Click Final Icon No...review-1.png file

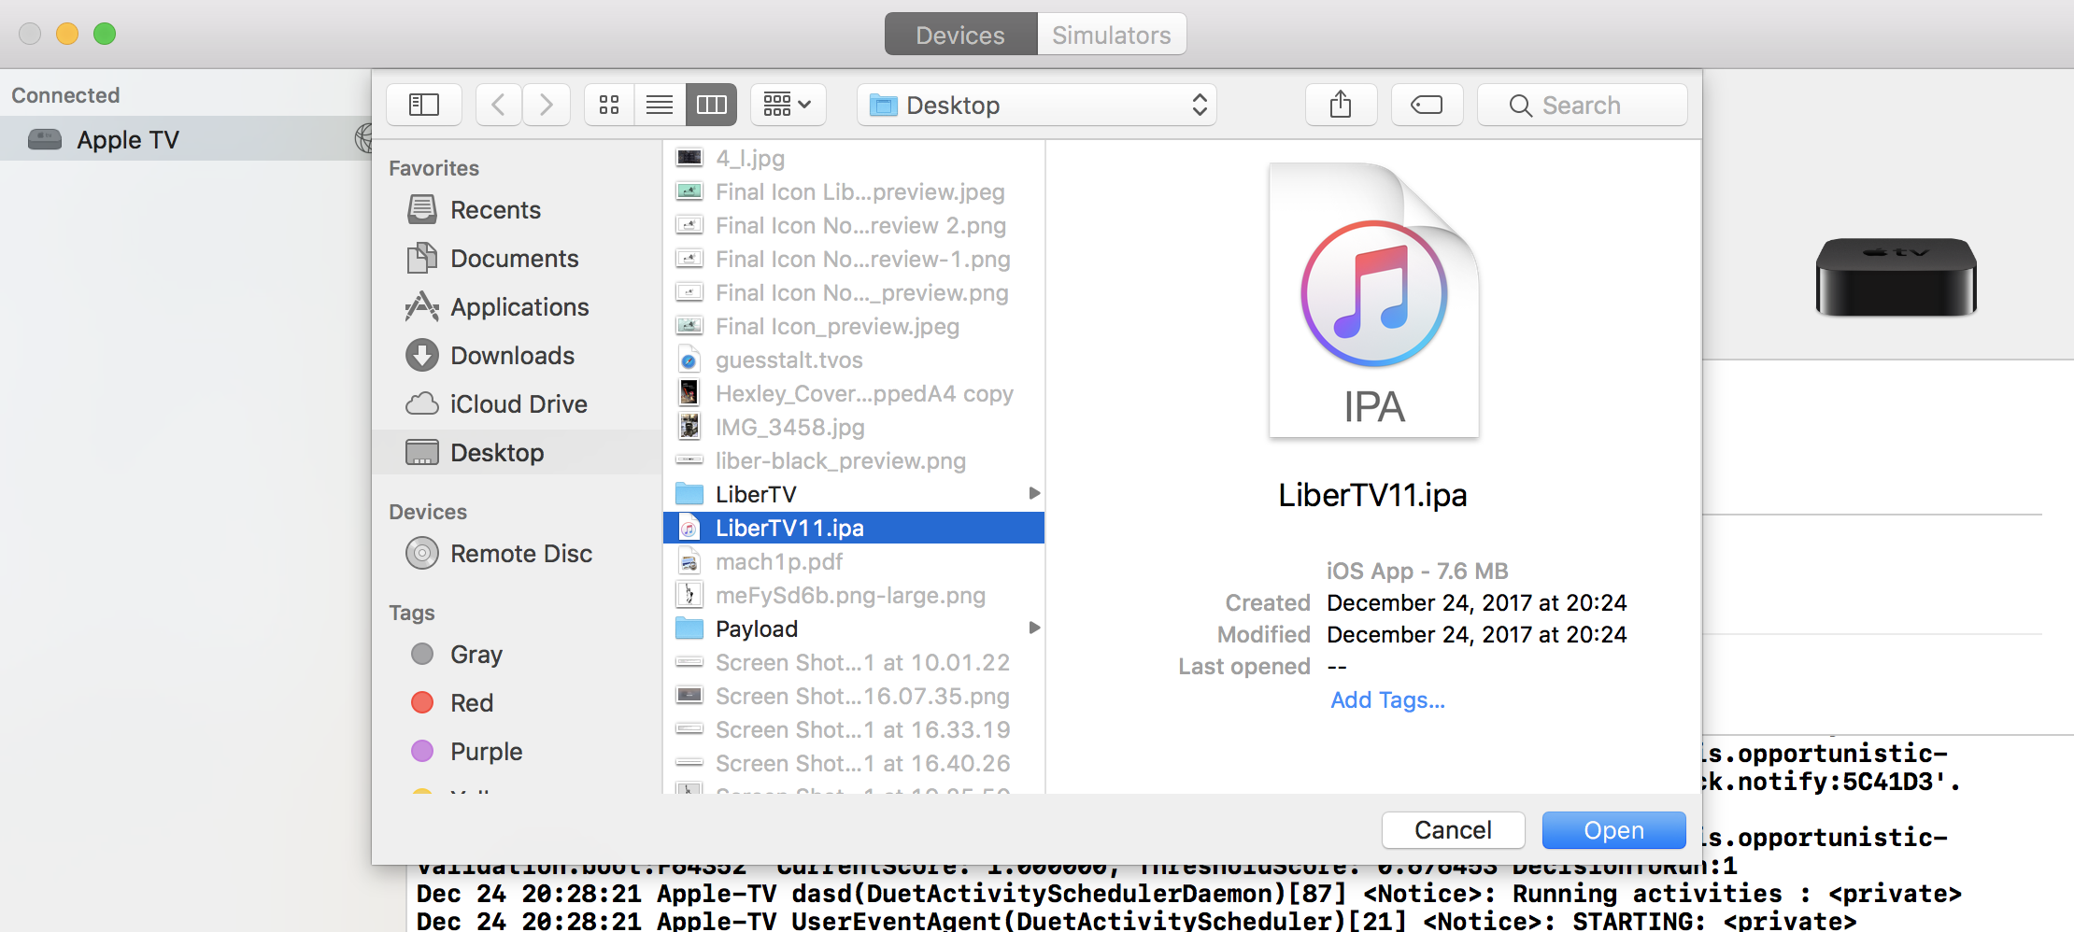[854, 259]
